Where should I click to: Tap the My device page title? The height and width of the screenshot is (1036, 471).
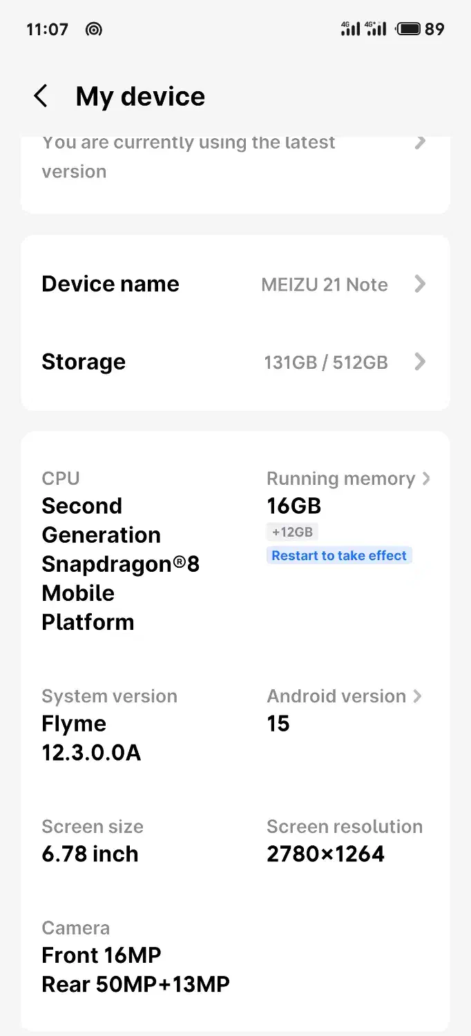tap(140, 97)
